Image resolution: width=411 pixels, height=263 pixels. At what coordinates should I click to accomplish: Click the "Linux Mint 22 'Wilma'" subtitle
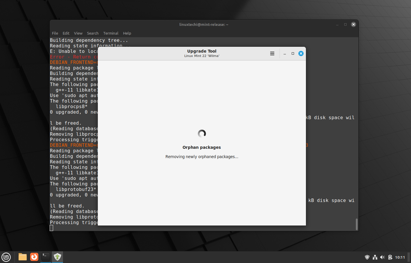[x=202, y=56]
